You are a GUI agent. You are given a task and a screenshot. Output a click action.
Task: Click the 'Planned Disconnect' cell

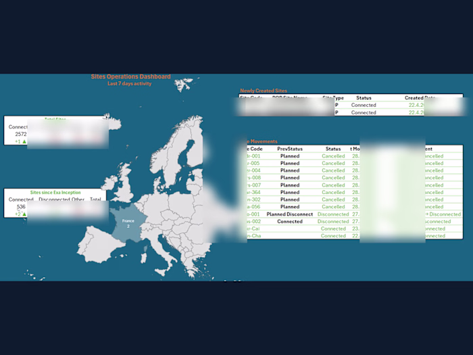tap(290, 214)
